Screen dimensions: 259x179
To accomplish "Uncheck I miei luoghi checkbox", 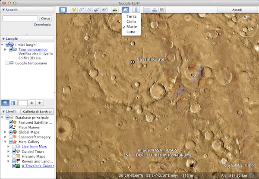I will [x=8, y=45].
